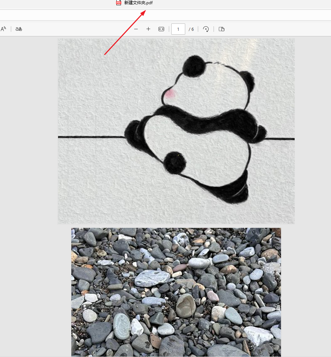
Task: Rotate the PDF page
Action: (206, 29)
